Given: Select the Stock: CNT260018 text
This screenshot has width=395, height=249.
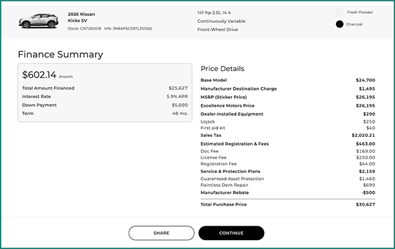Looking at the screenshot, I should click(84, 29).
